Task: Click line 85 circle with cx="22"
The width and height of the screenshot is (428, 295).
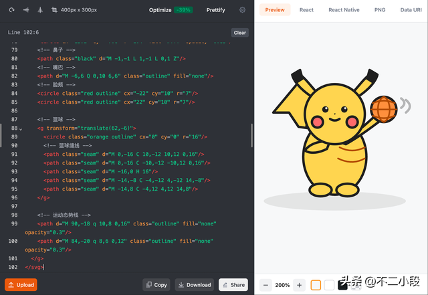Action: [x=116, y=102]
